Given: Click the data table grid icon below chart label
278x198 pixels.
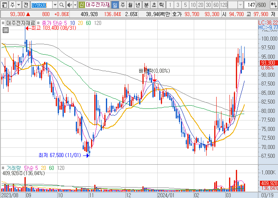Looking at the screenshot, I should tap(6, 30).
